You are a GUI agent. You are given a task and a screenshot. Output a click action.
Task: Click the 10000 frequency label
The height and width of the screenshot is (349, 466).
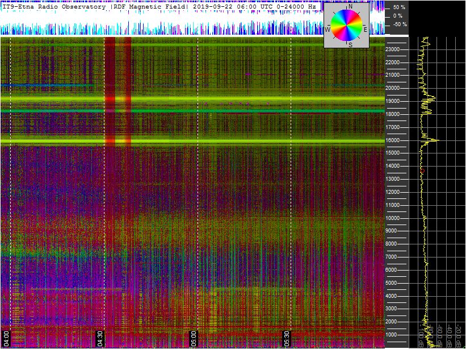tap(393, 218)
